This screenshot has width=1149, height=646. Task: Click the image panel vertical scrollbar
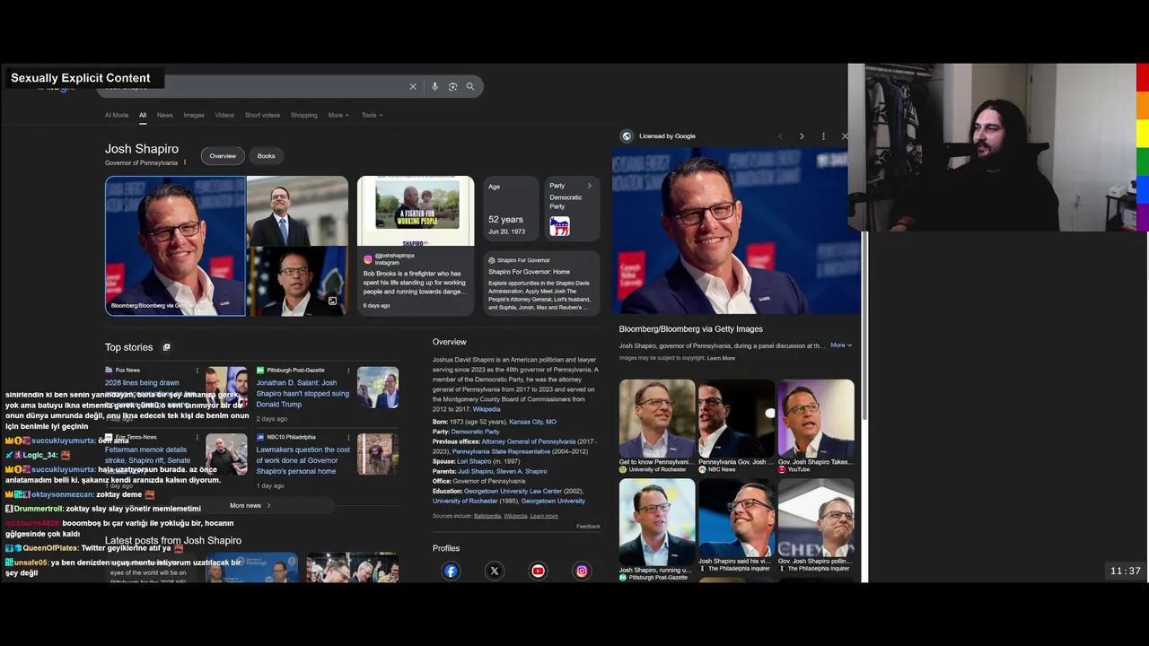point(865,326)
